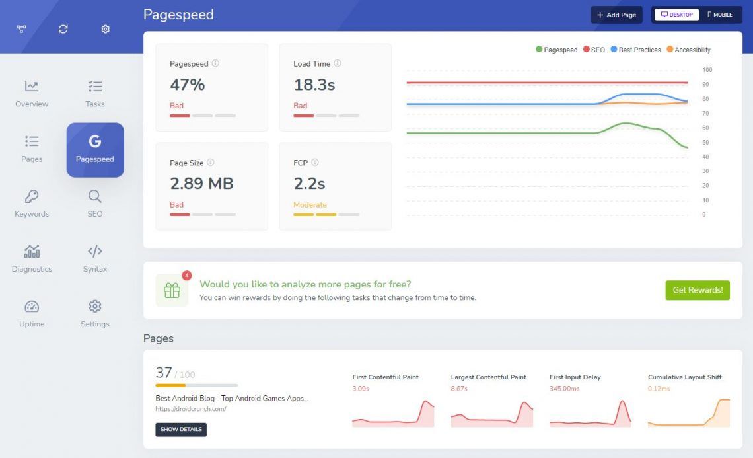Image resolution: width=753 pixels, height=458 pixels.
Task: Click the Add Page button
Action: 616,15
